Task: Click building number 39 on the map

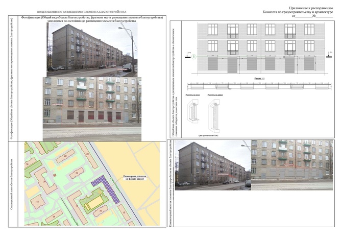Action: (x=77, y=173)
